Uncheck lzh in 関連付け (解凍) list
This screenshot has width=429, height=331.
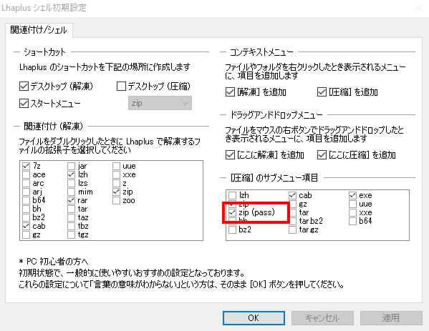click(71, 174)
